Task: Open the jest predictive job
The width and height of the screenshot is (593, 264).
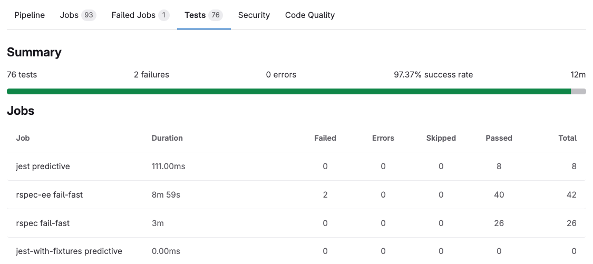Action: 43,167
